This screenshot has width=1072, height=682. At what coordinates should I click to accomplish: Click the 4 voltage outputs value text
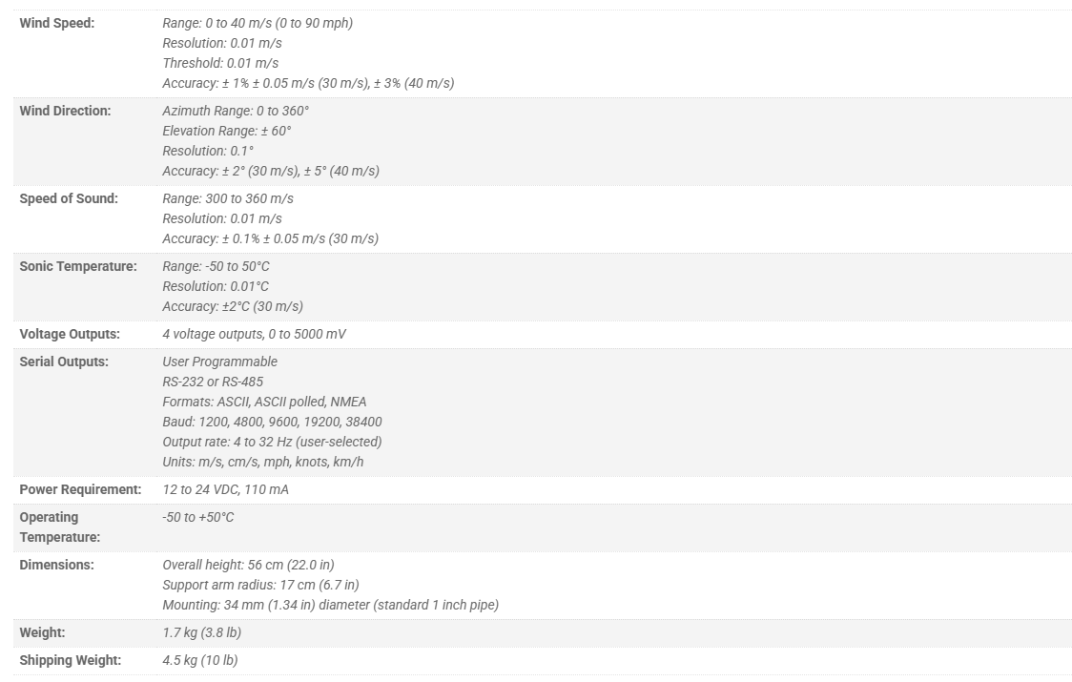point(255,334)
